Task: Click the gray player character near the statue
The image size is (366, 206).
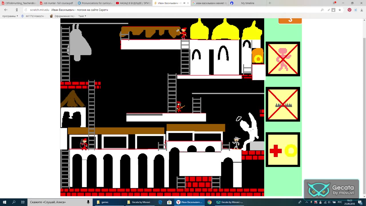Action: tap(236, 143)
